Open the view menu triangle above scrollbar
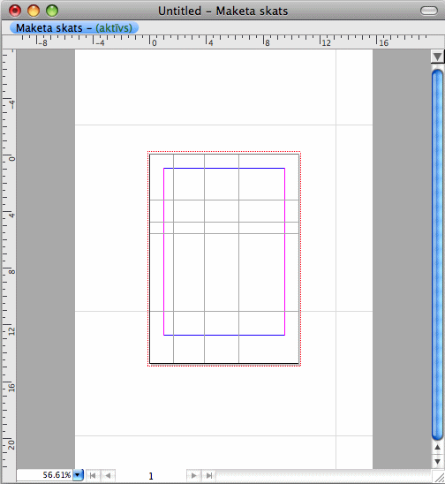 437,57
